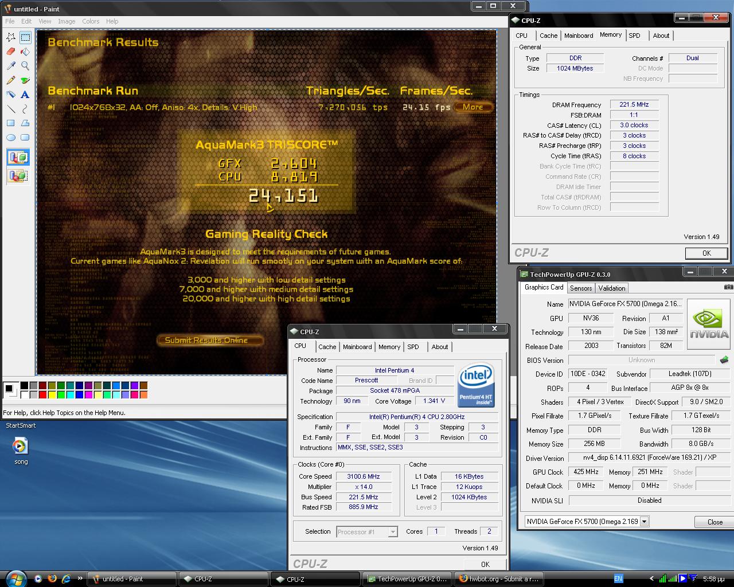Click the Close button in GPU-Z

pos(715,522)
